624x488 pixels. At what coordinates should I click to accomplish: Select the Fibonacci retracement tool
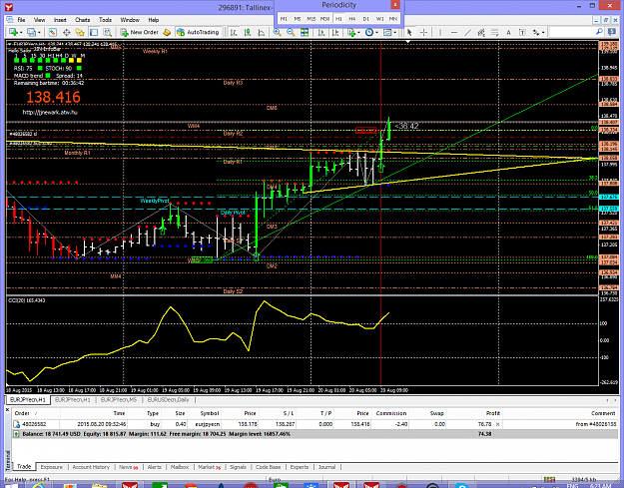pos(494,32)
